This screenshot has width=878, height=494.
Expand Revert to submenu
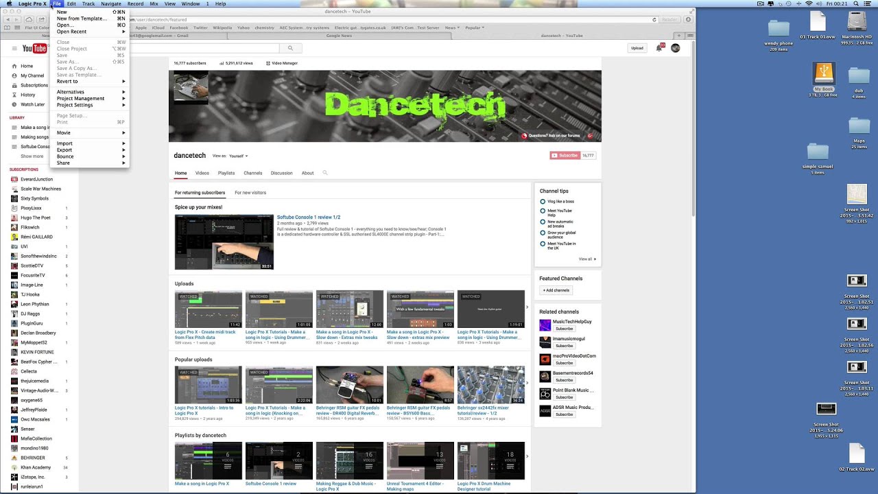(90, 81)
